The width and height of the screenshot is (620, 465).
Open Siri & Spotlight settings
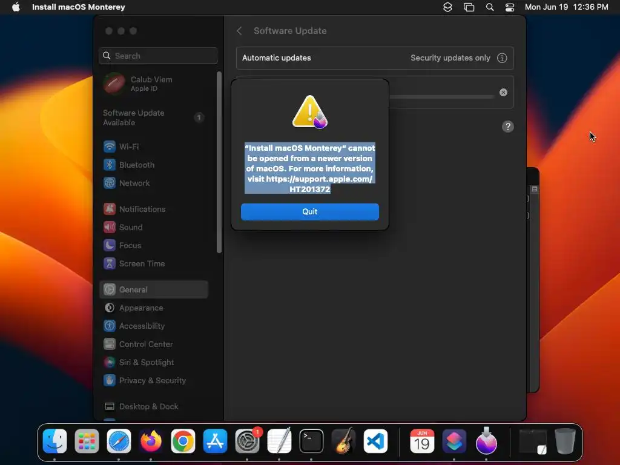(x=154, y=363)
